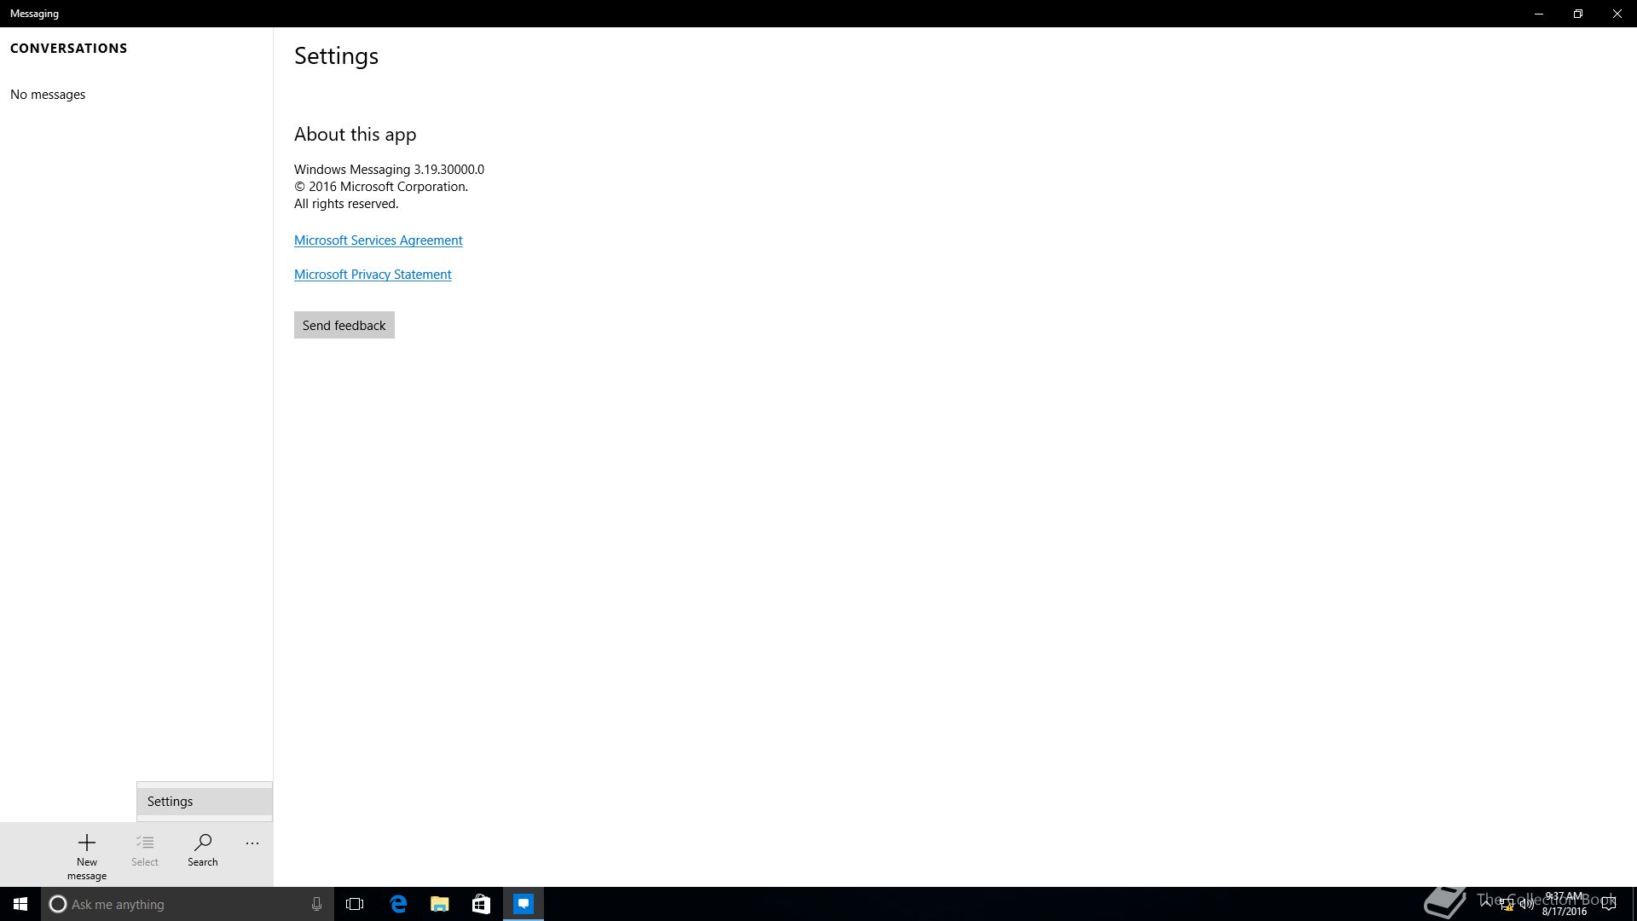Open the Windows Start menu
1637x921 pixels.
20,904
